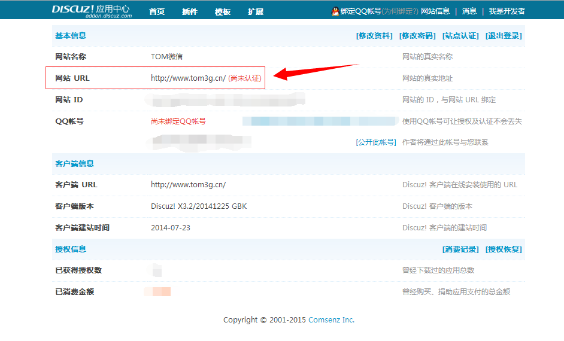
Task: Open the 站点认证 link
Action: (x=460, y=36)
